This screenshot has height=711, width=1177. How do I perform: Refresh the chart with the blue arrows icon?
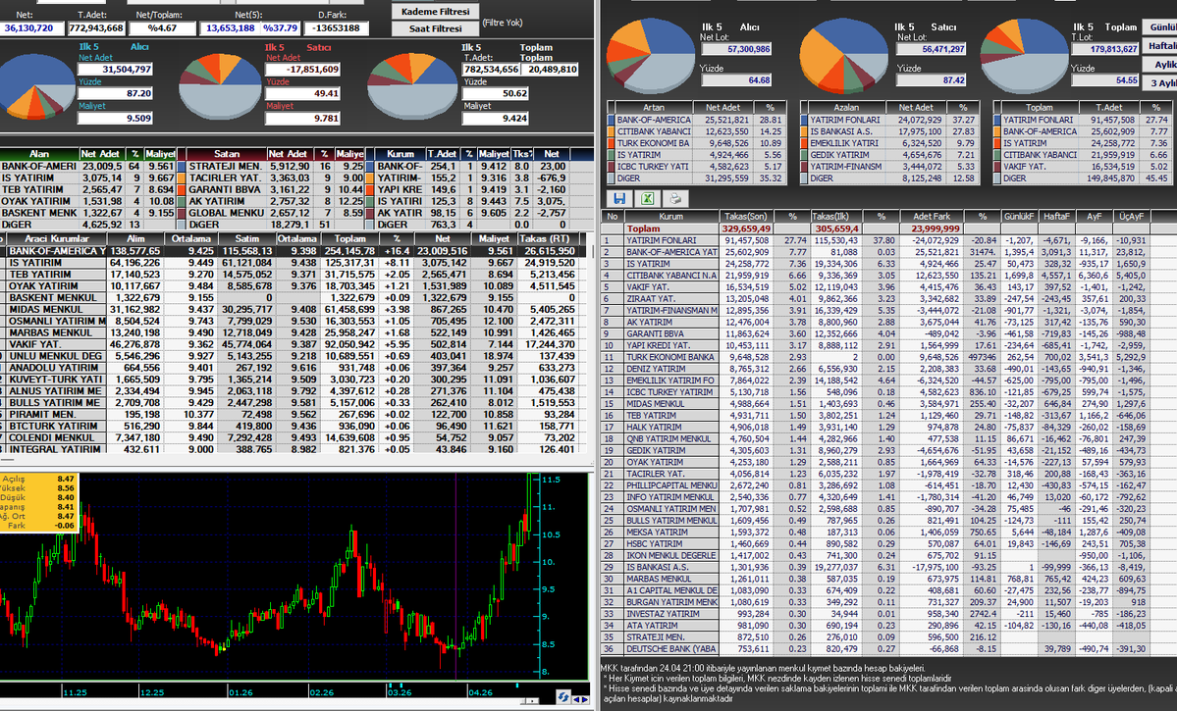563,696
